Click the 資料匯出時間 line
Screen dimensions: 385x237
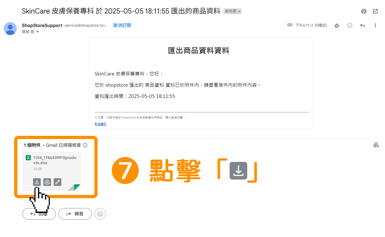pos(135,96)
